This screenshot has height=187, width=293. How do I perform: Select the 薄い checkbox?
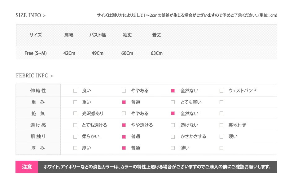[x=173, y=148]
